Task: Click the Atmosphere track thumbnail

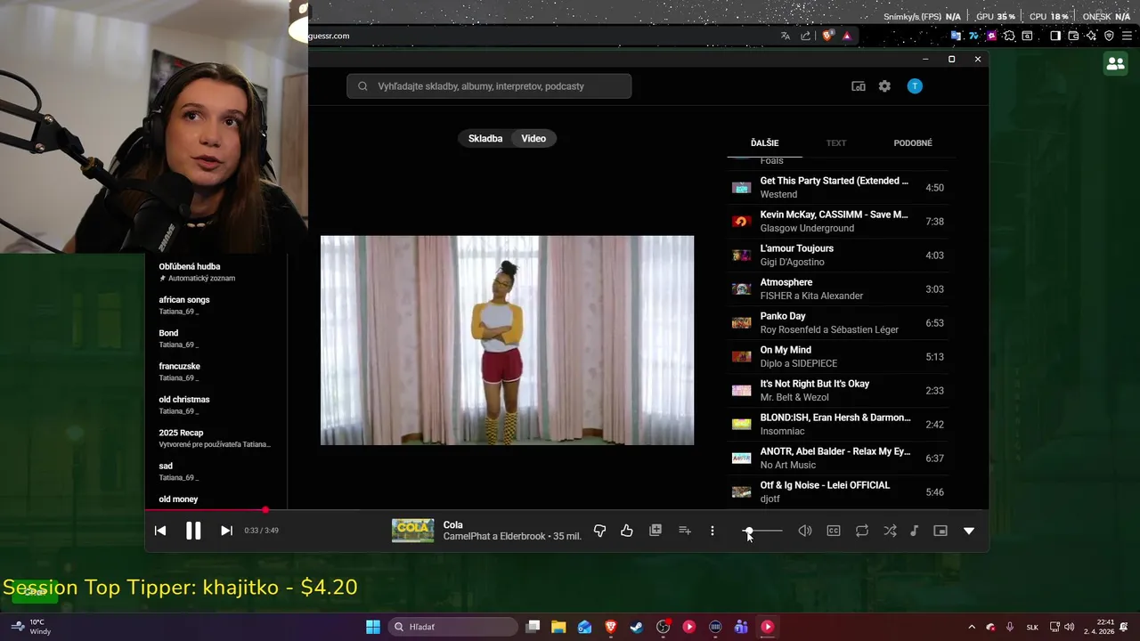Action: pyautogui.click(x=741, y=289)
